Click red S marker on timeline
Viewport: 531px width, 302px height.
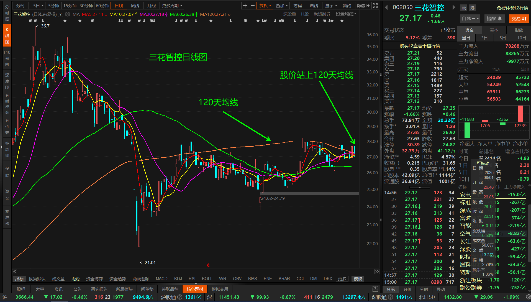pyautogui.click(x=208, y=266)
